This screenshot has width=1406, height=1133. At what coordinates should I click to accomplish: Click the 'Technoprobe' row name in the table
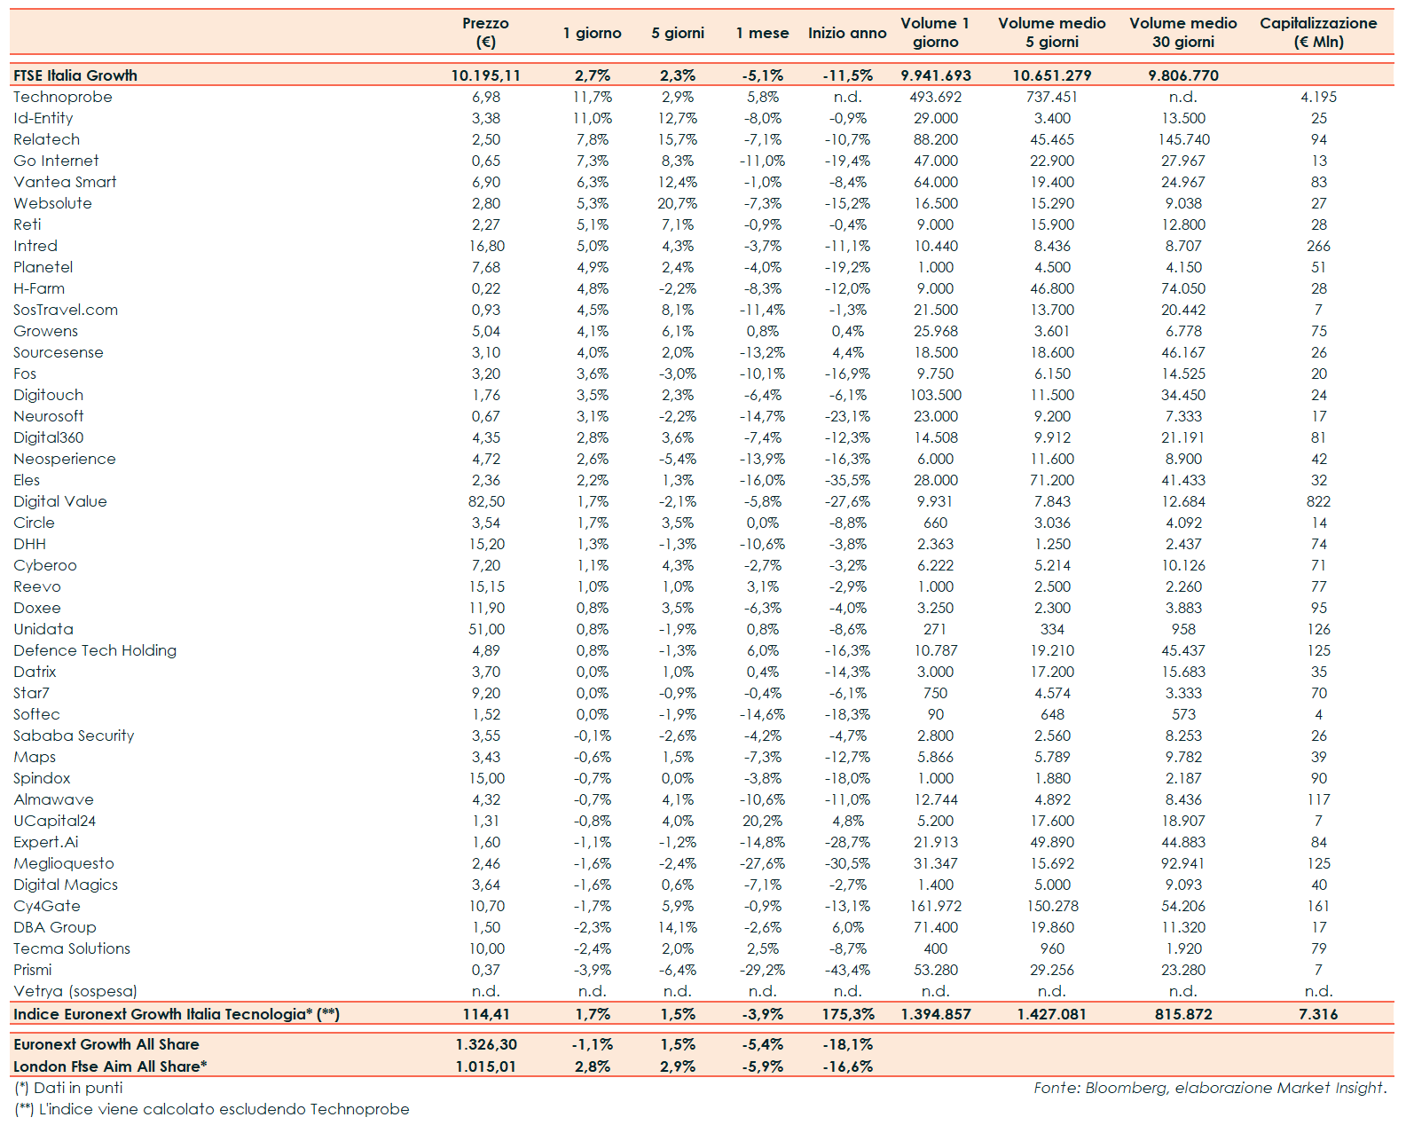point(63,97)
